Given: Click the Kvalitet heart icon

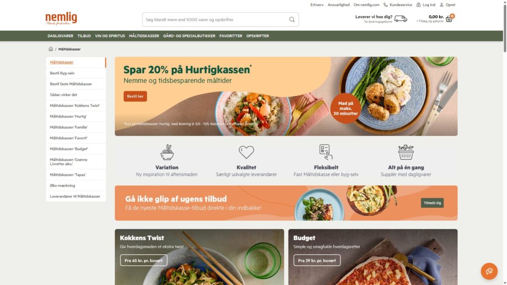Looking at the screenshot, I should point(247,152).
